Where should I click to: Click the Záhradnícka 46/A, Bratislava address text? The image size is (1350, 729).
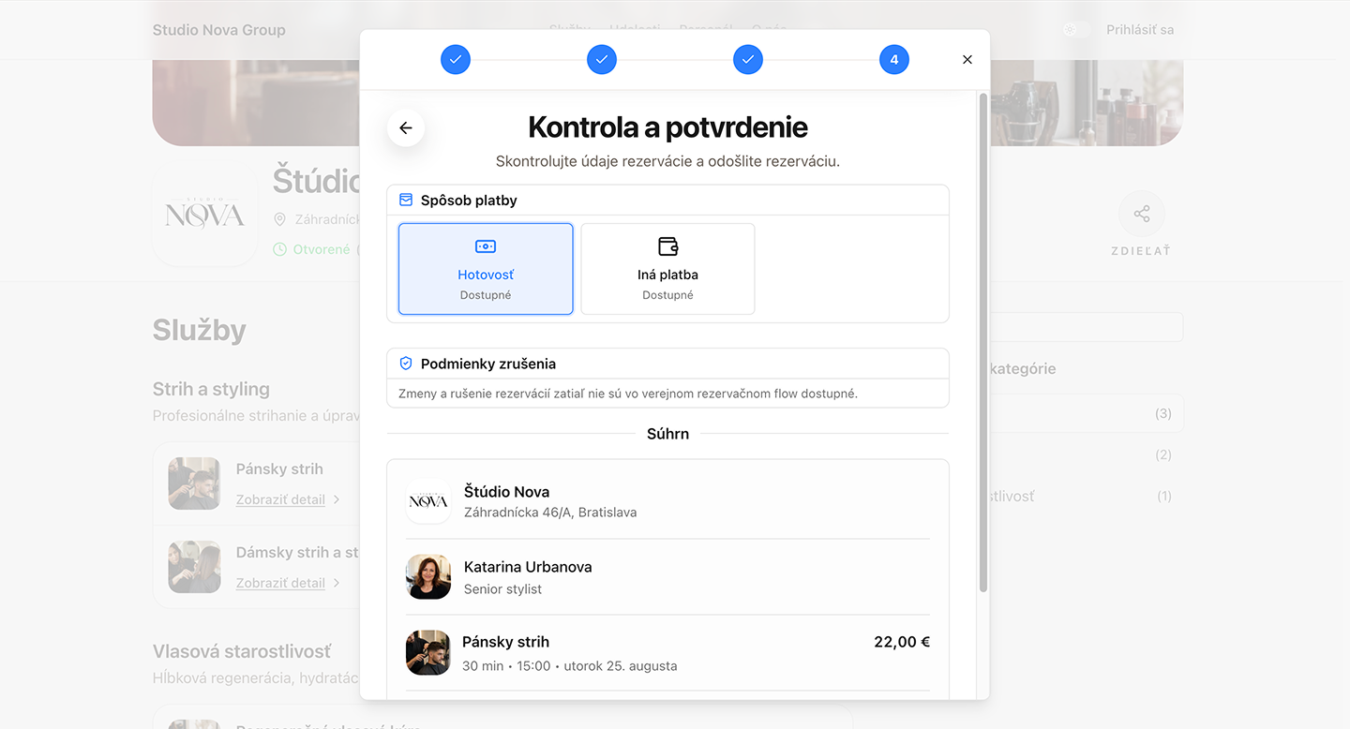tap(550, 513)
